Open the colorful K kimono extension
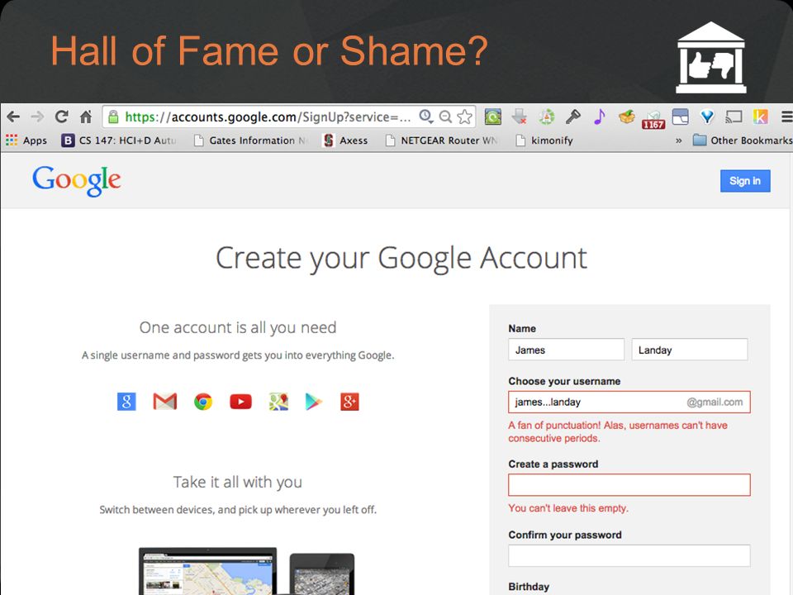The image size is (793, 595). point(760,117)
